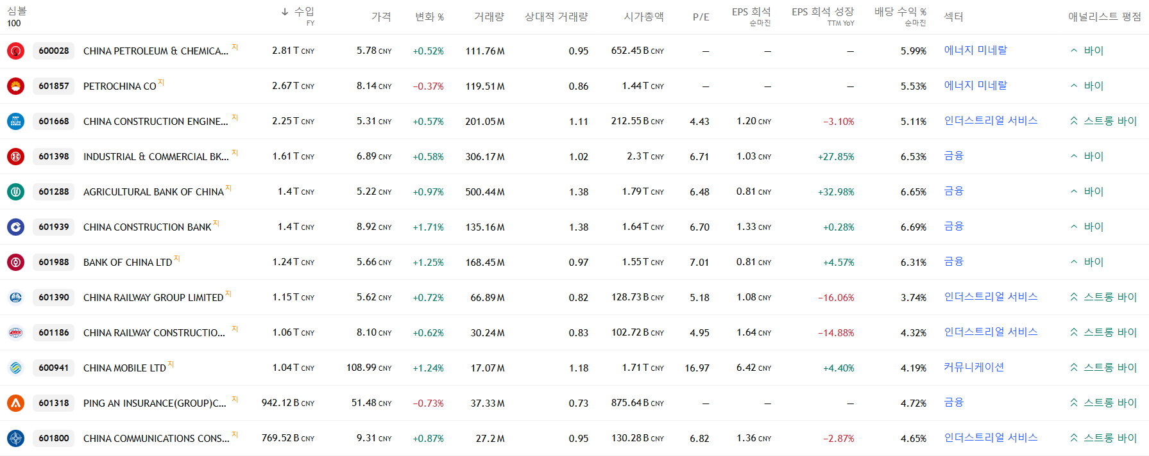Open ticker symbol 601857

pos(54,86)
